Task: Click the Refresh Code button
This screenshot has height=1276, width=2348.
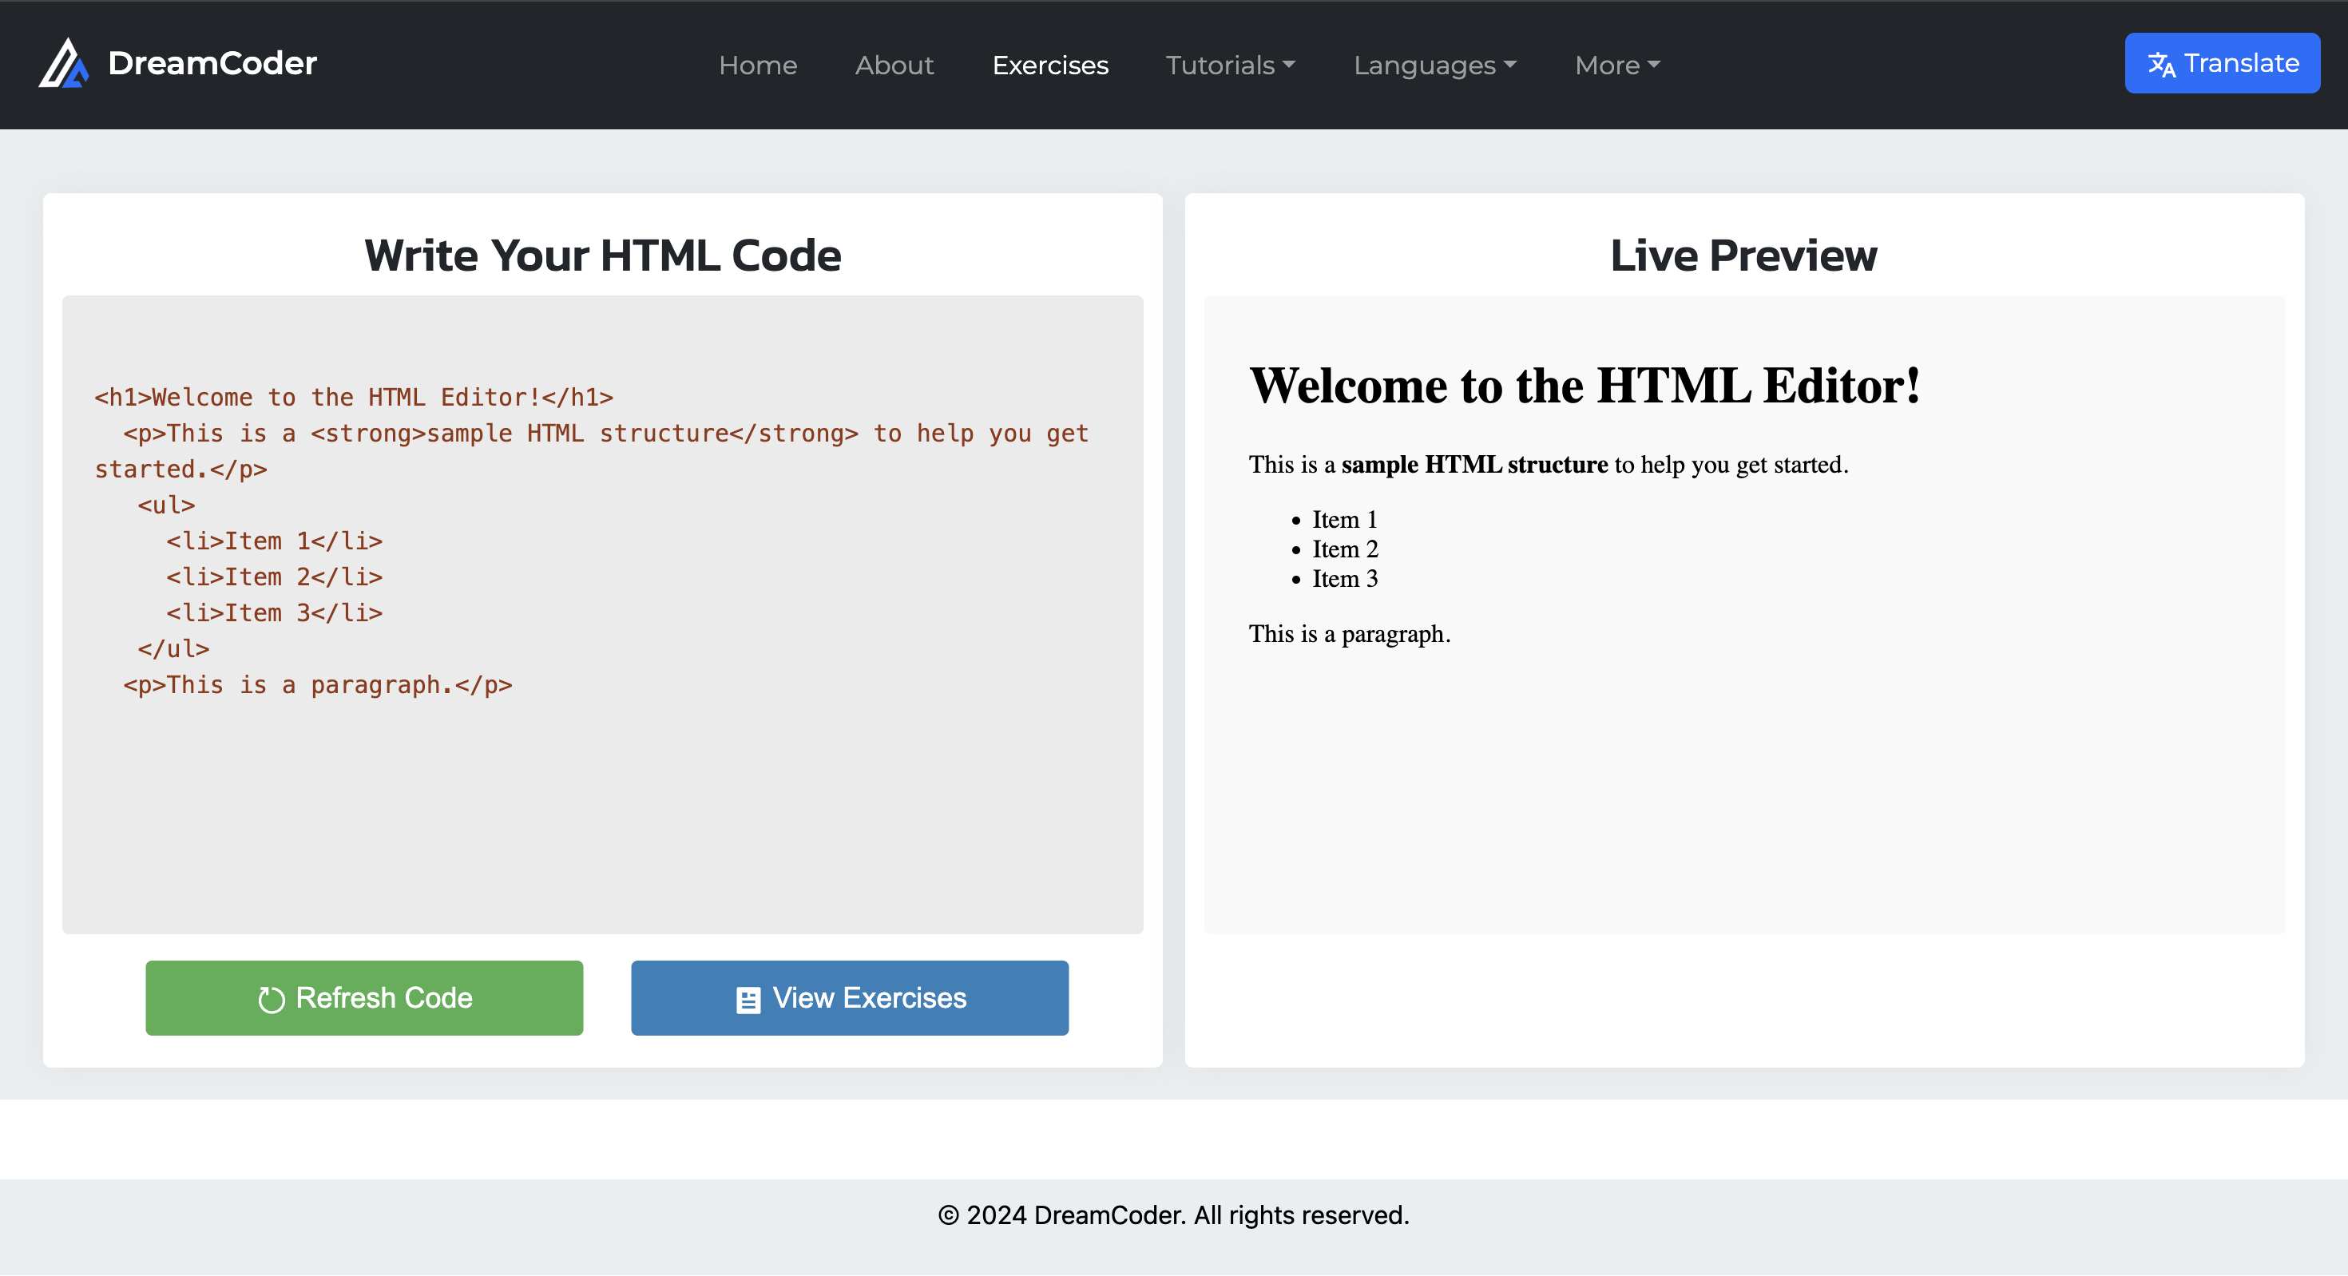Action: pyautogui.click(x=365, y=998)
